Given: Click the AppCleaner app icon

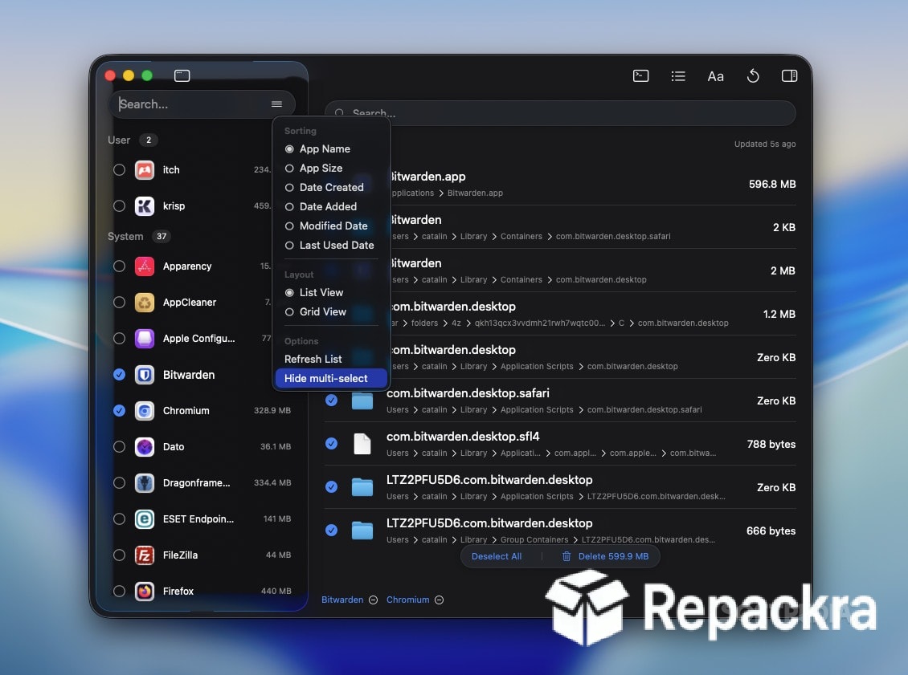Looking at the screenshot, I should 145,303.
